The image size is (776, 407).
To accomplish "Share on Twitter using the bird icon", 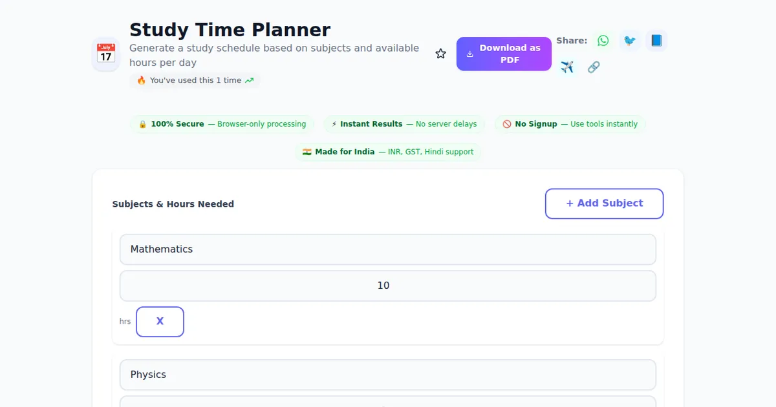I will click(629, 41).
